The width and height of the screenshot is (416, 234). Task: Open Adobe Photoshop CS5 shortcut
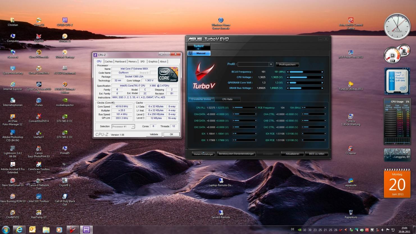coord(13,136)
